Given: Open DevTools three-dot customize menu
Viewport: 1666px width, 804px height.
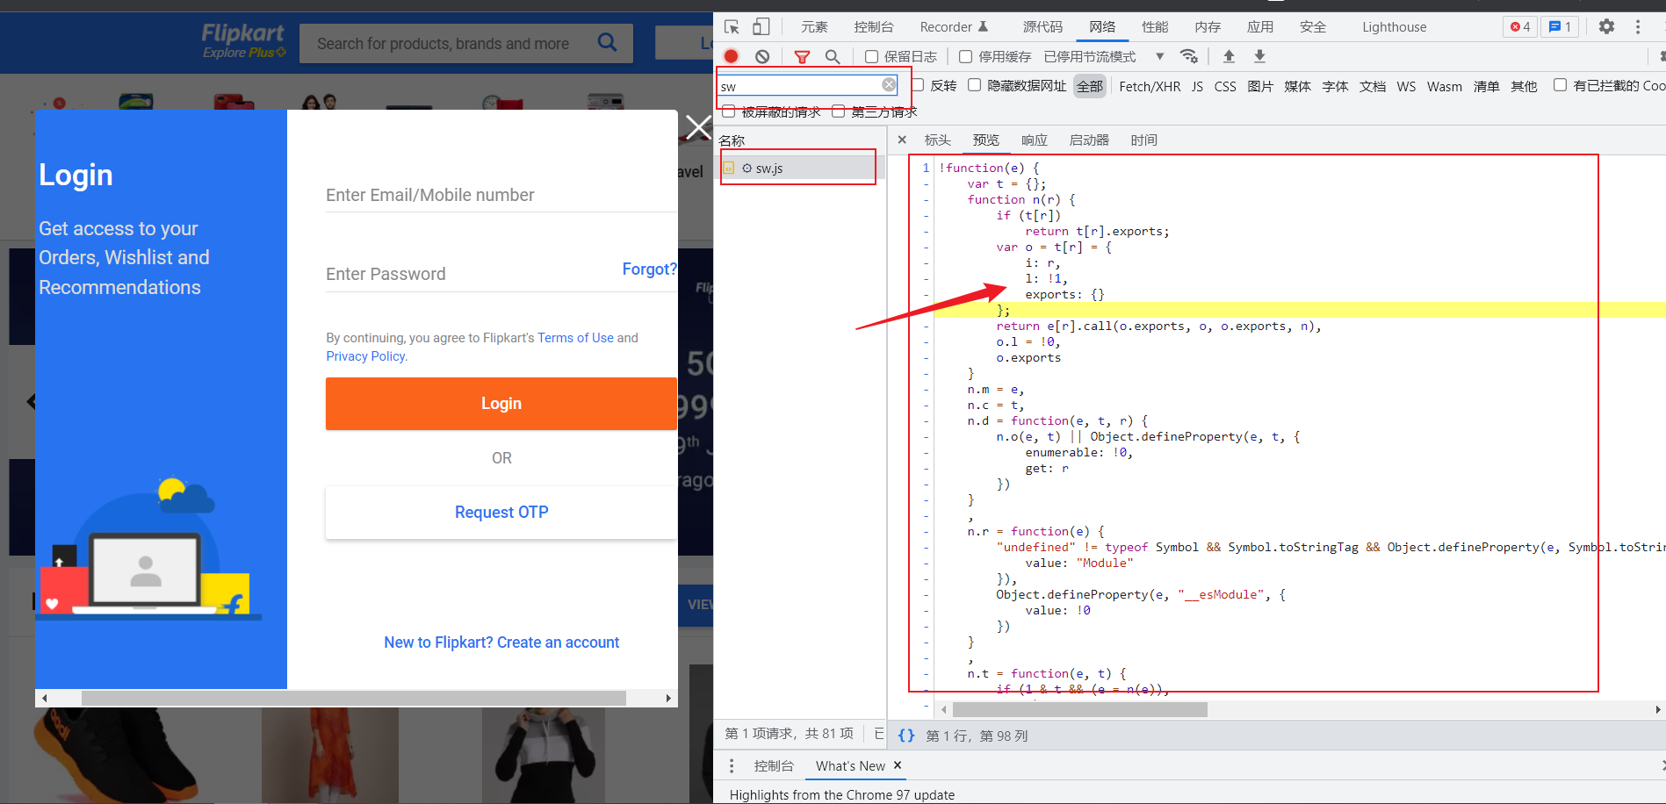Looking at the screenshot, I should [x=1638, y=27].
